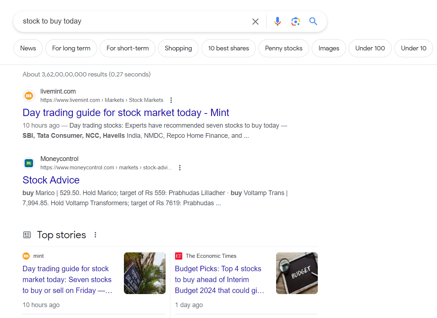Click the moneycontrol.com markets URL
Image resolution: width=437 pixels, height=318 pixels.
[106, 168]
